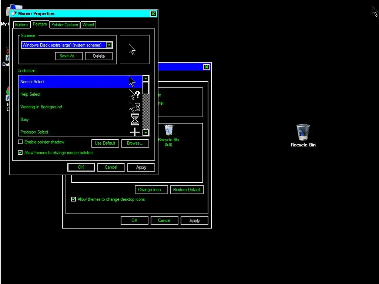Toggle Allow themes to change mouse pointers
The height and width of the screenshot is (284, 379).
point(20,153)
